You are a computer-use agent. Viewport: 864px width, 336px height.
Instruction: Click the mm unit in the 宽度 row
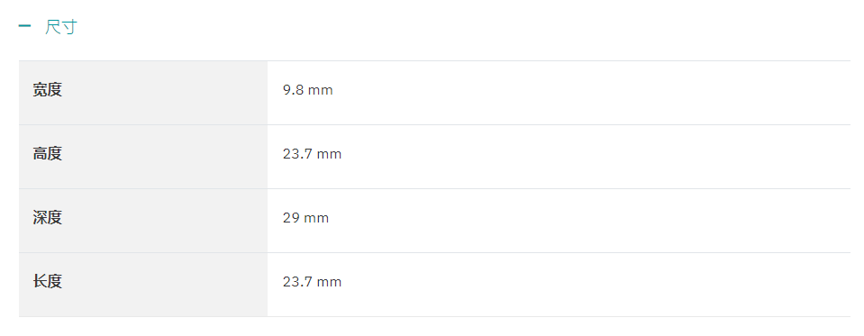pos(321,91)
